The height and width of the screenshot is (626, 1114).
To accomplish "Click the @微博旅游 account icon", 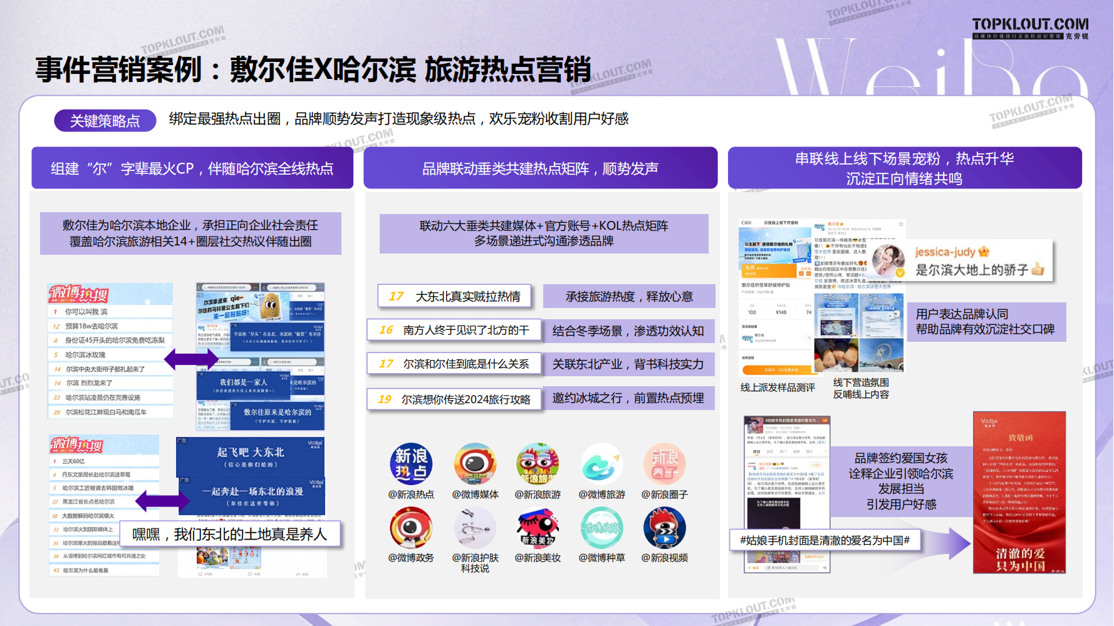I will click(601, 464).
